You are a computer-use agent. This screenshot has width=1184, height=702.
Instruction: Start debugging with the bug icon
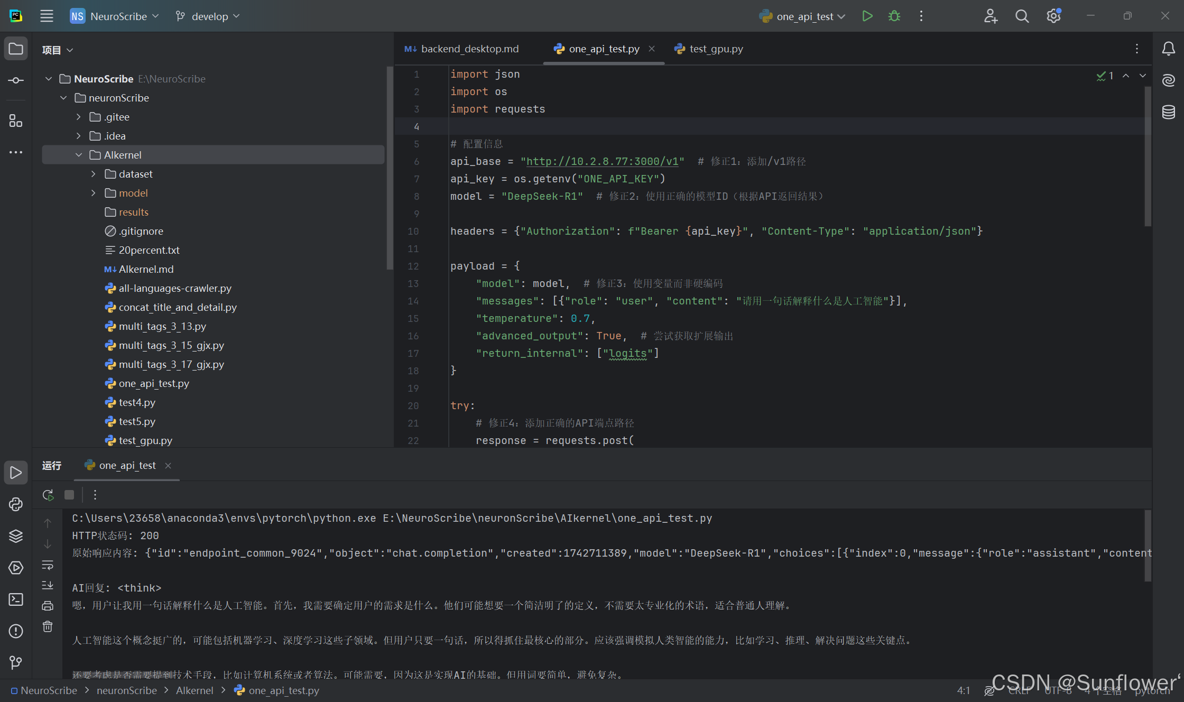coord(894,16)
